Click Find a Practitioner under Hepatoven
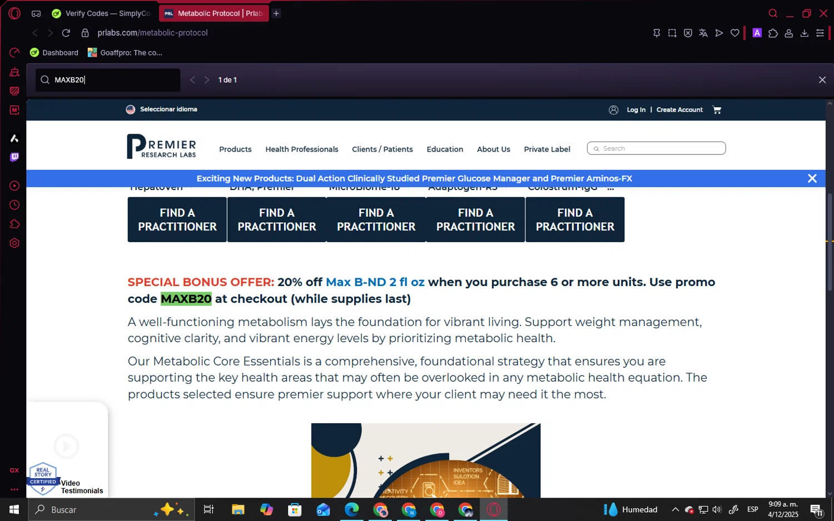 tap(177, 219)
